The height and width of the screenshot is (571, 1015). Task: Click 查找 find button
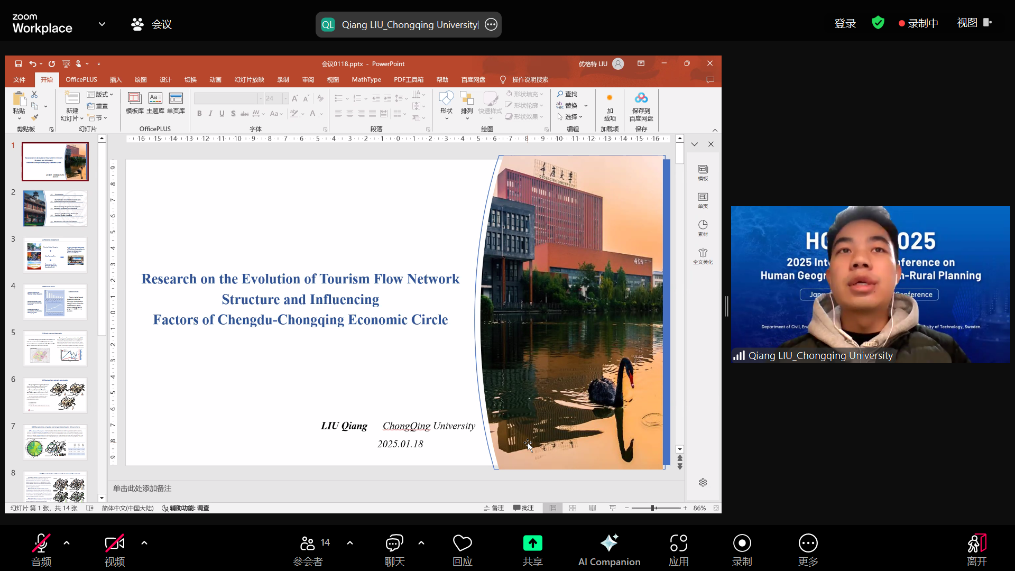pyautogui.click(x=567, y=94)
